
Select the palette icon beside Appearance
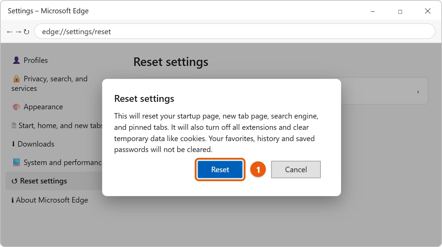16,107
